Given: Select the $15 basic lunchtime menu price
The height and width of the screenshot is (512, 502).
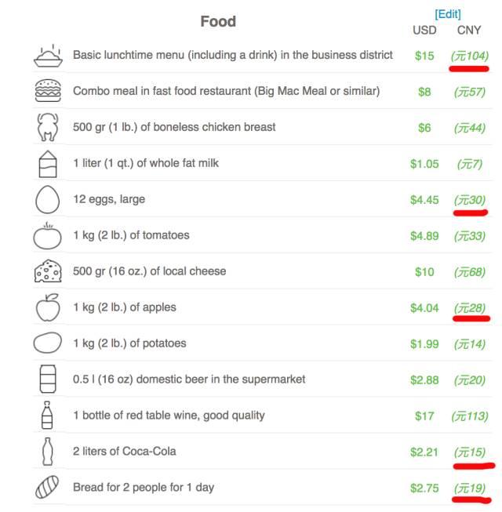Looking at the screenshot, I should 424,56.
